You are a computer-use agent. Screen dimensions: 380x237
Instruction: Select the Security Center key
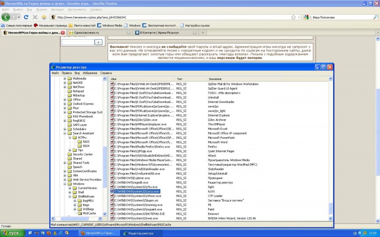click(82, 154)
